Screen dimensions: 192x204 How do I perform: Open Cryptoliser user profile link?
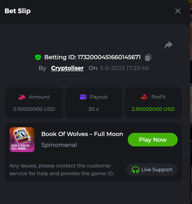(67, 68)
